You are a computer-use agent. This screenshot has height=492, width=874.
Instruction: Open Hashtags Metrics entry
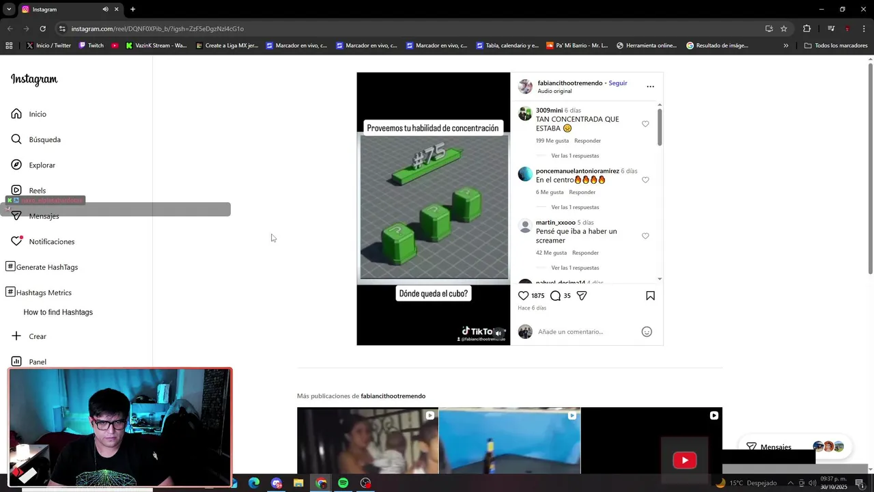(38, 292)
